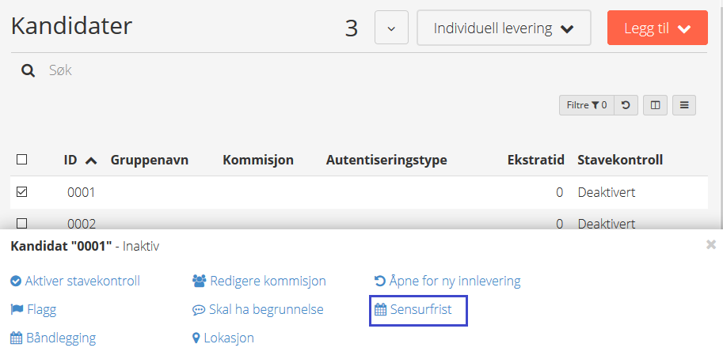Check the candidate 0002 checkbox

coord(21,224)
